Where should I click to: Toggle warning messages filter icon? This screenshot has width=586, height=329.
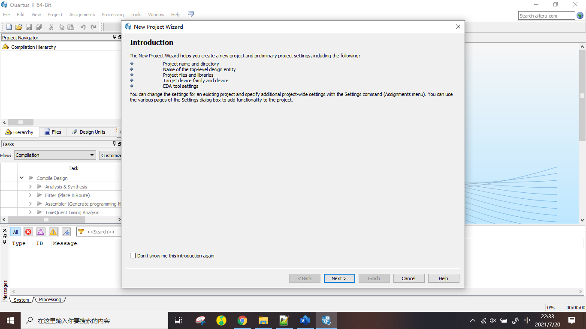[x=53, y=232]
